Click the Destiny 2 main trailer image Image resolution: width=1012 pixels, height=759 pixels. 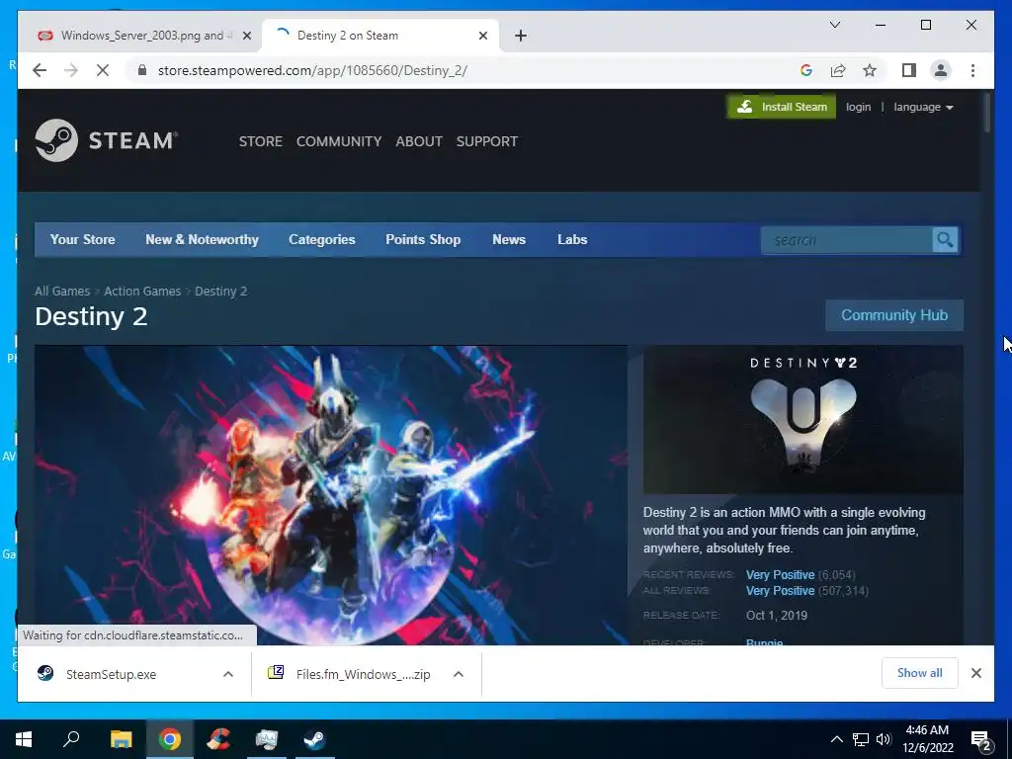pos(331,495)
